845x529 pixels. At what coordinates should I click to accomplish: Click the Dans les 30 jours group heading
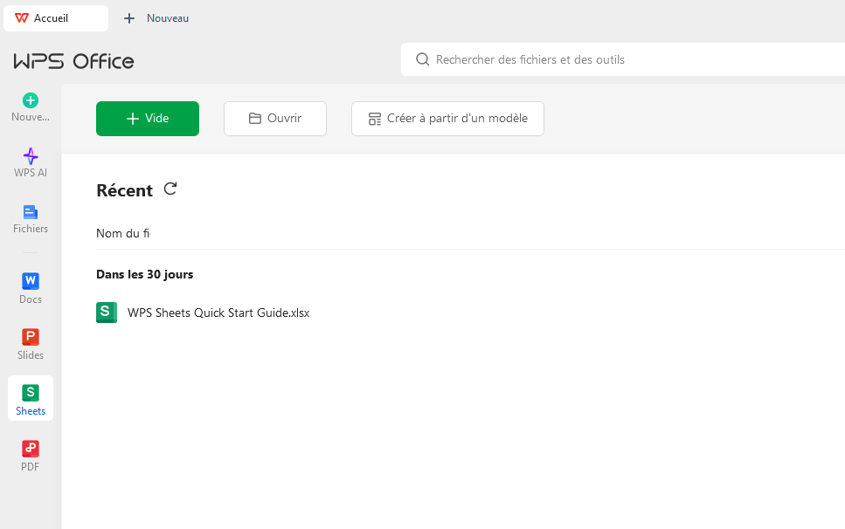(x=144, y=274)
